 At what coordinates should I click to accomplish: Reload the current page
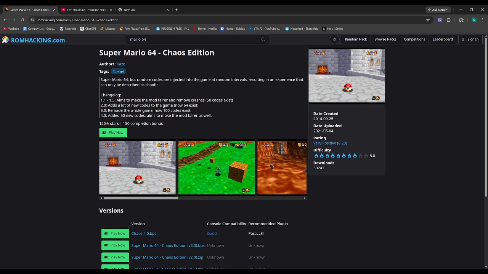tap(22, 20)
